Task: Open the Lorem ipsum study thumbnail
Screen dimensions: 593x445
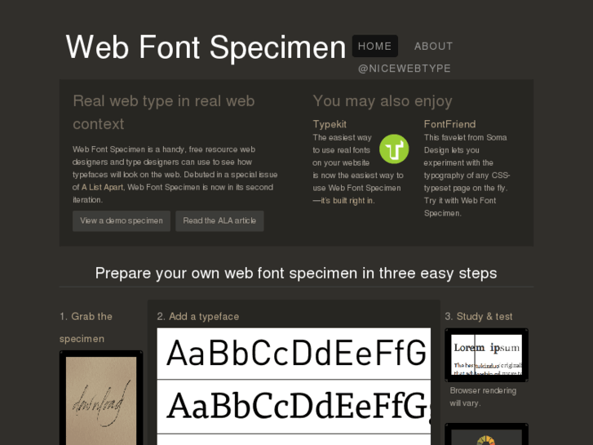Action: pos(486,355)
